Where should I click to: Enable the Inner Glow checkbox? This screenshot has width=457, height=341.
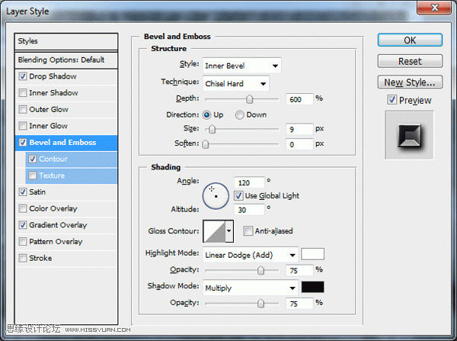click(x=23, y=126)
